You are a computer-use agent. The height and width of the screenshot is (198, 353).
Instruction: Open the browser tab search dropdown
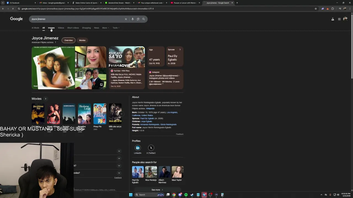tap(2, 3)
